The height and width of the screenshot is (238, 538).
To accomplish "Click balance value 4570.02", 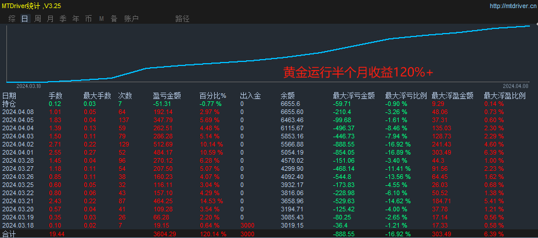I will coord(292,160).
